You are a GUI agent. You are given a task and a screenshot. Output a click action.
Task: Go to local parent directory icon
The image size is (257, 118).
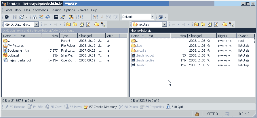68,25
